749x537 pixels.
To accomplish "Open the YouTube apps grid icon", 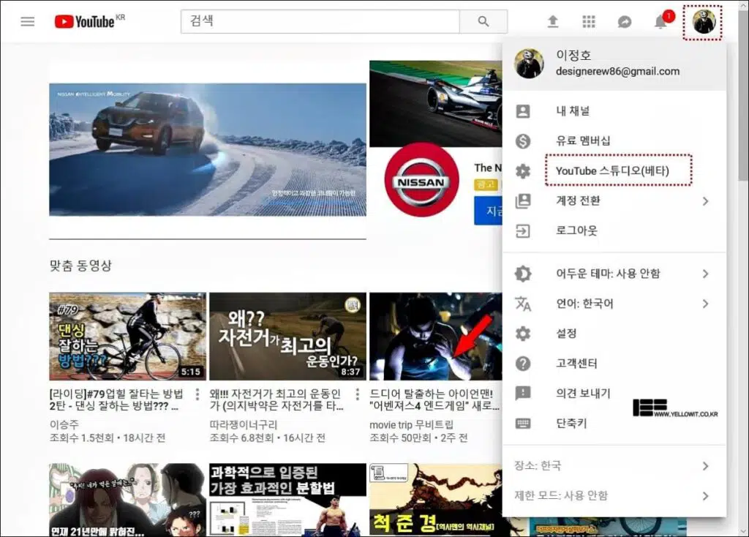I will [x=588, y=21].
